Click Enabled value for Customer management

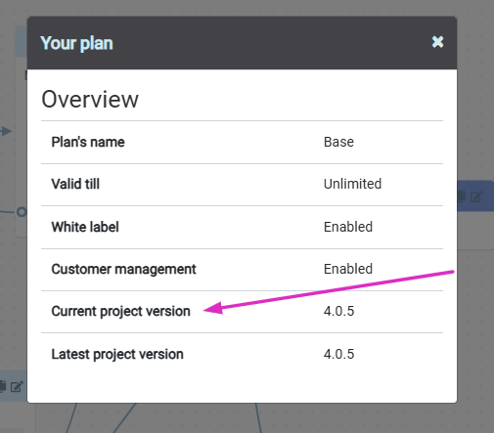(348, 269)
